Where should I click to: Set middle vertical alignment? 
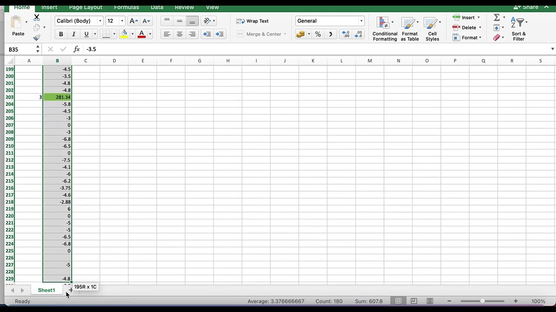179,21
